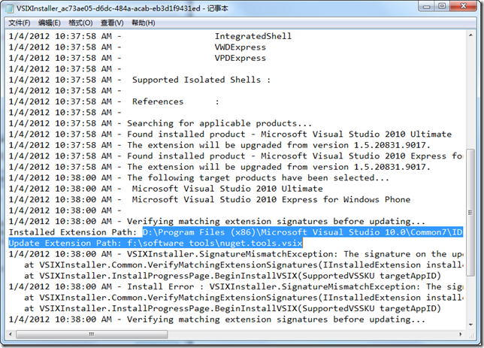Click the vertical scrollbar thumb
Screen dimensions: 484x348
tap(470, 212)
